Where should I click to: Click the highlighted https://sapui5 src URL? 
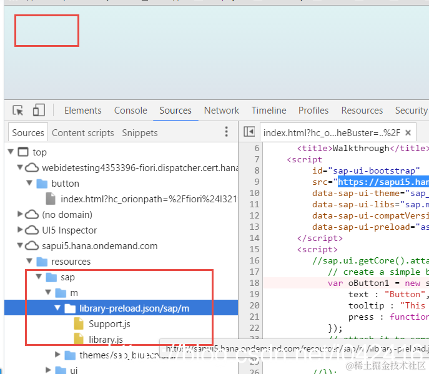[383, 182]
